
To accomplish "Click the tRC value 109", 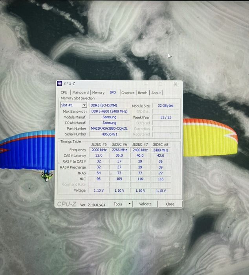I will [119, 179].
